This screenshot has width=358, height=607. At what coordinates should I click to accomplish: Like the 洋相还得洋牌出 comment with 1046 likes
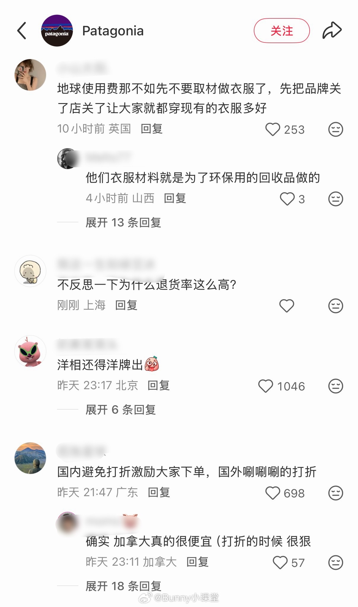tap(265, 386)
